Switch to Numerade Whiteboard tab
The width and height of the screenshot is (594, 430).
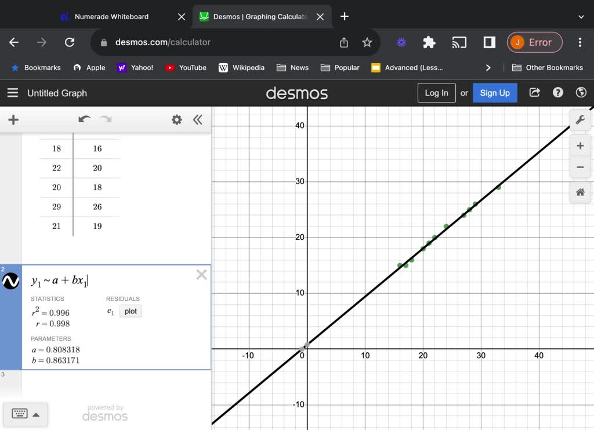(111, 17)
